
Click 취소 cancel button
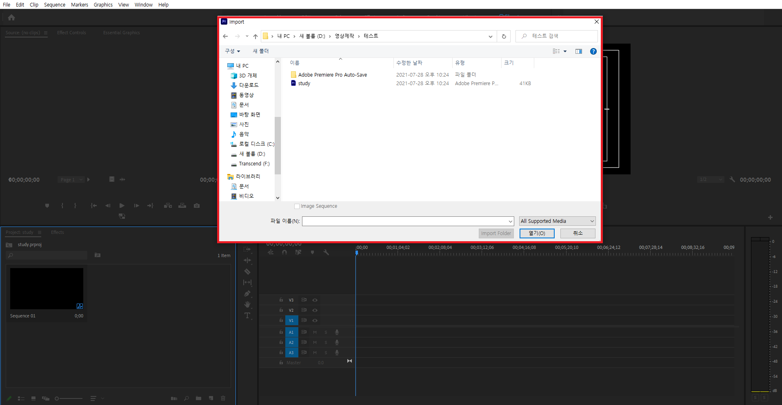click(578, 233)
